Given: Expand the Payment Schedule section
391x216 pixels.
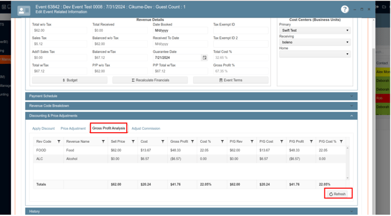Looking at the screenshot, I should click(192, 96).
